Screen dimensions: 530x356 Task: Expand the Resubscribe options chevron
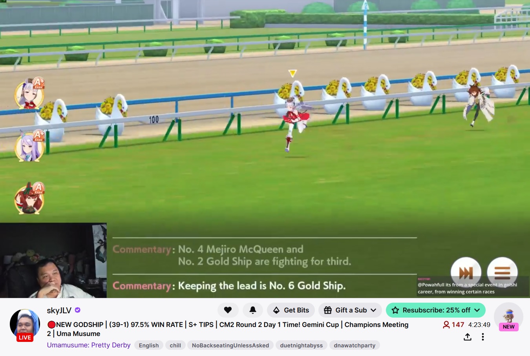tap(477, 310)
